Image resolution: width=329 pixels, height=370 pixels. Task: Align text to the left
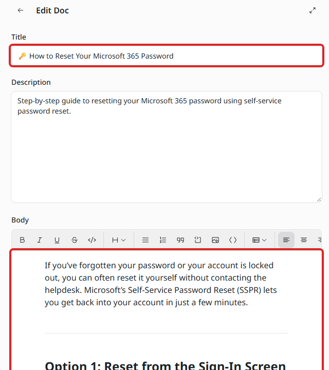point(286,240)
